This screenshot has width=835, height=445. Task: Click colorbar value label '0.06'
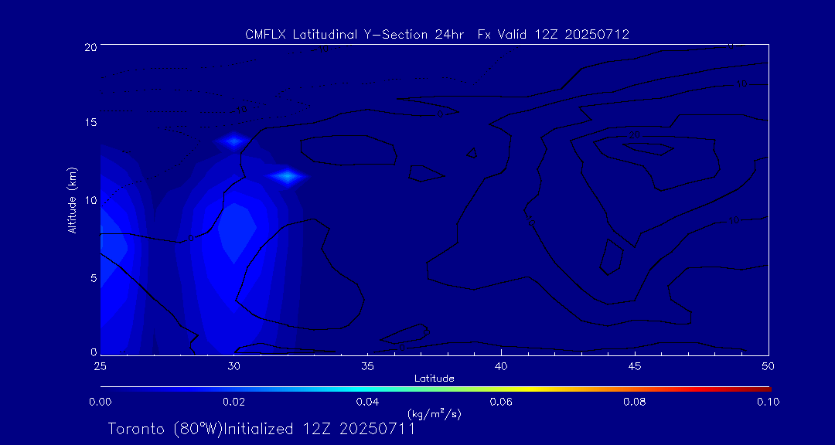tap(500, 402)
